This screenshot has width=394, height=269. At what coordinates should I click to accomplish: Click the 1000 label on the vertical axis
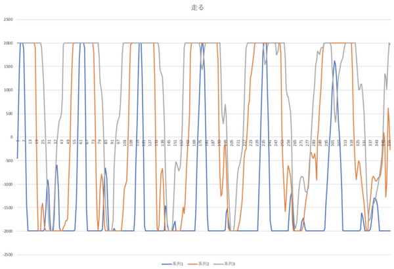(x=9, y=91)
